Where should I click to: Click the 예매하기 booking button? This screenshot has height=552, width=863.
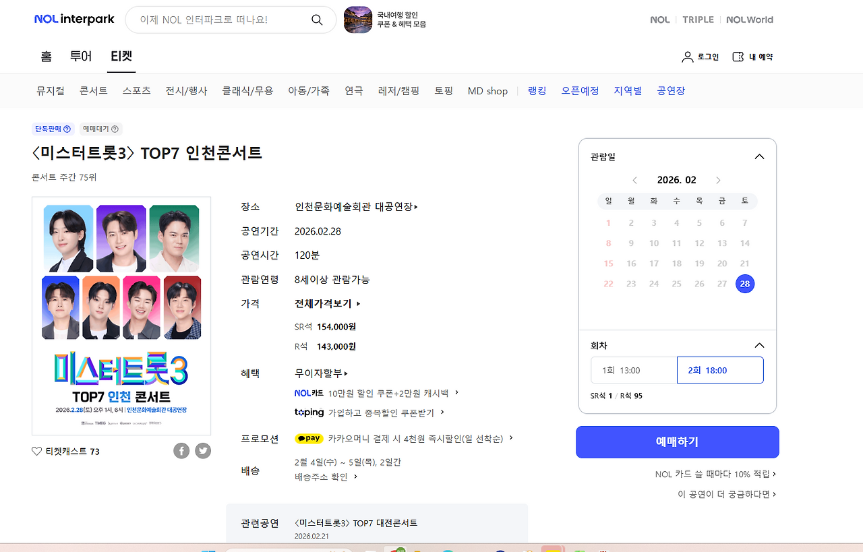[678, 442]
